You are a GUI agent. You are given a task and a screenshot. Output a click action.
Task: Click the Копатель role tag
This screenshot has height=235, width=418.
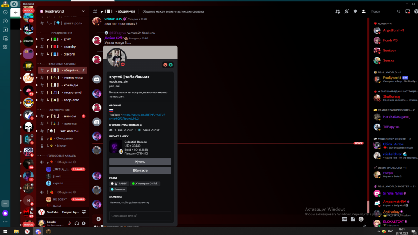(118, 189)
